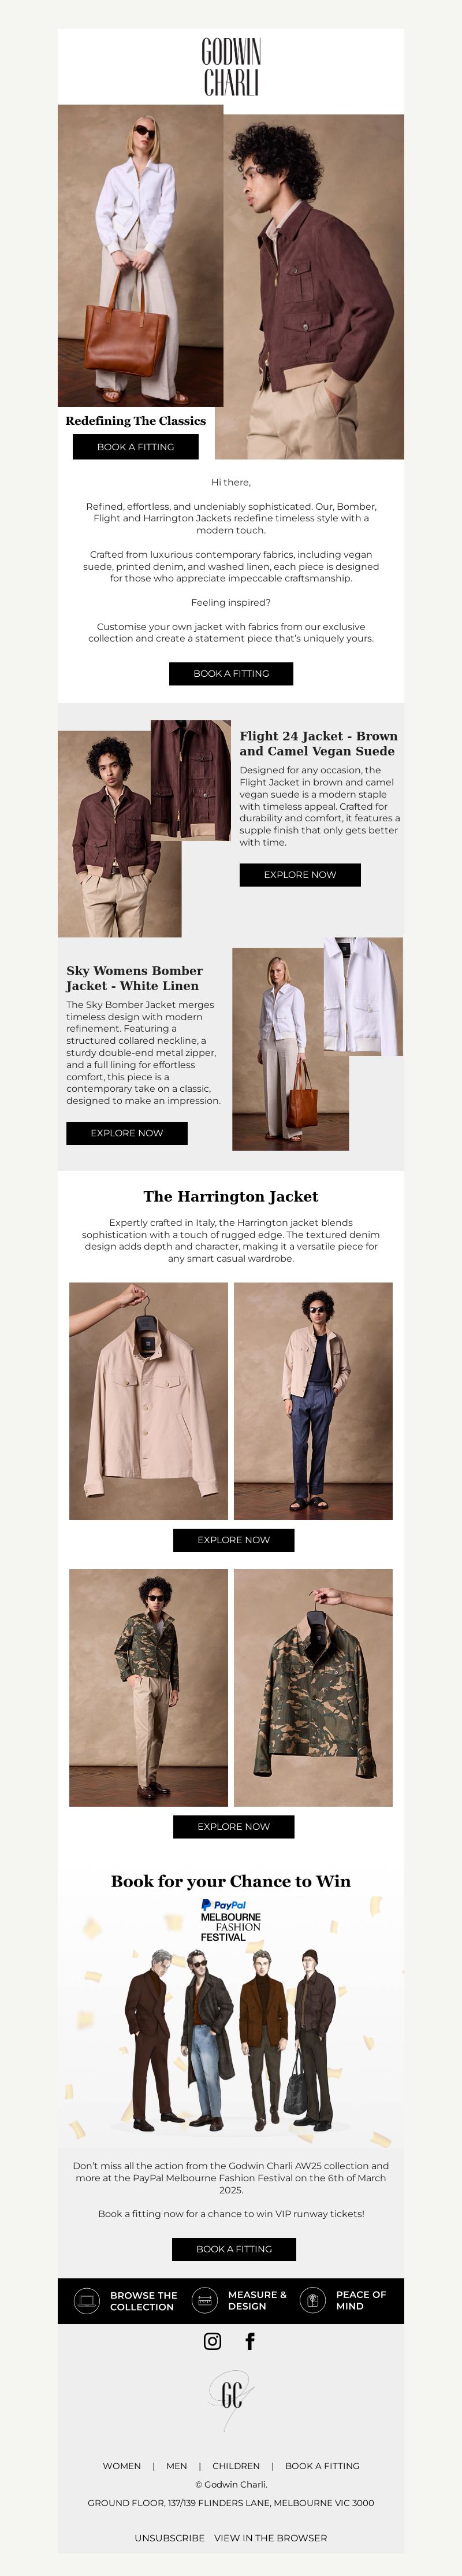Viewport: 462px width, 2576px height.
Task: Open the white linen bomber product image
Action: click(x=362, y=996)
